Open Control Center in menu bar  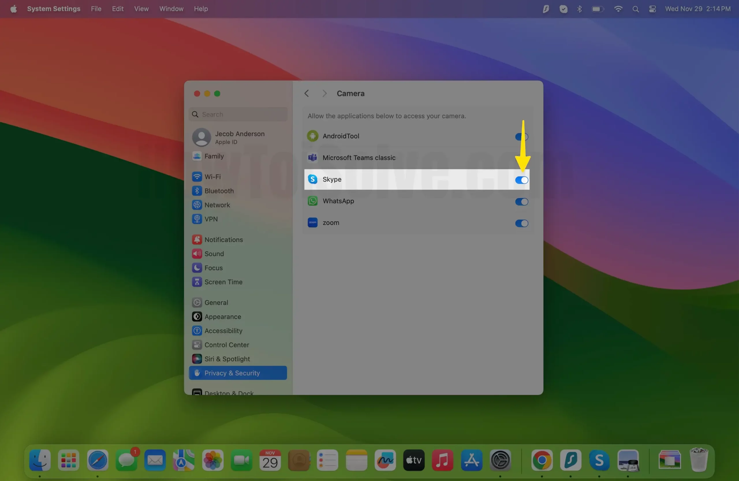(652, 9)
